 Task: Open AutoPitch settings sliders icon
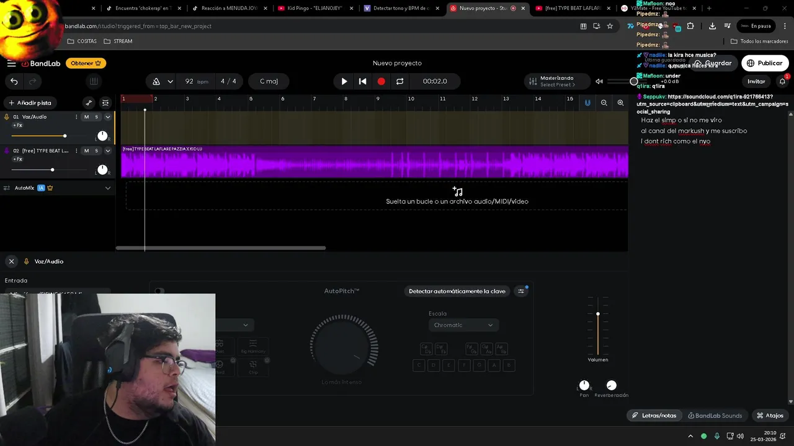(521, 291)
